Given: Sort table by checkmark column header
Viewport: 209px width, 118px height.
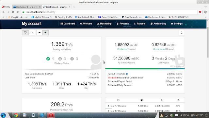Looking at the screenshot, I should pos(178,100).
